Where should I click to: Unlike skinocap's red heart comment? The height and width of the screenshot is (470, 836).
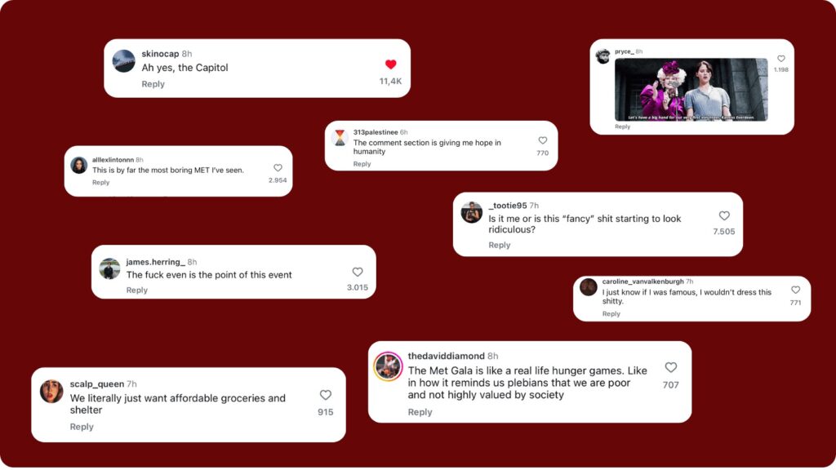pos(390,64)
